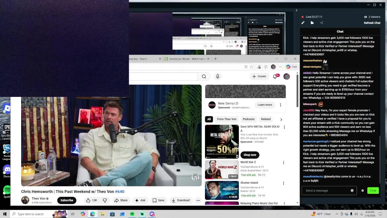Open chat settings gear icon
The height and width of the screenshot is (218, 387).
pyautogui.click(x=363, y=191)
